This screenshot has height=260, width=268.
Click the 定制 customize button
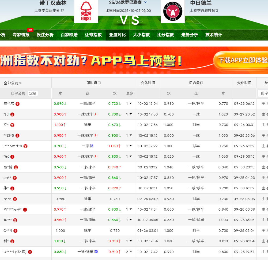click(33, 93)
